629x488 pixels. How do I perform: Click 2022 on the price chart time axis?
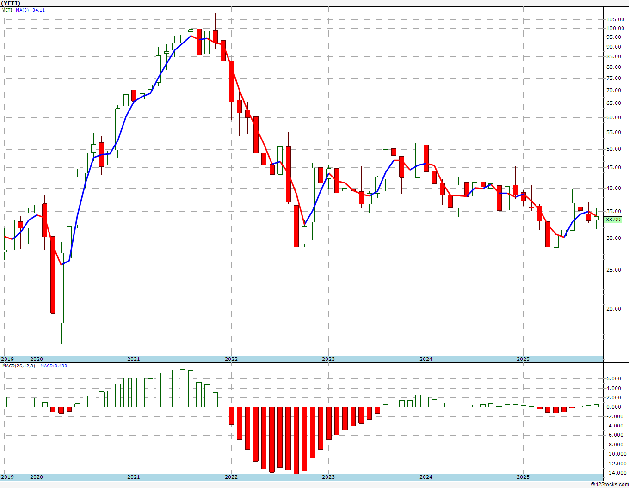[x=231, y=359]
